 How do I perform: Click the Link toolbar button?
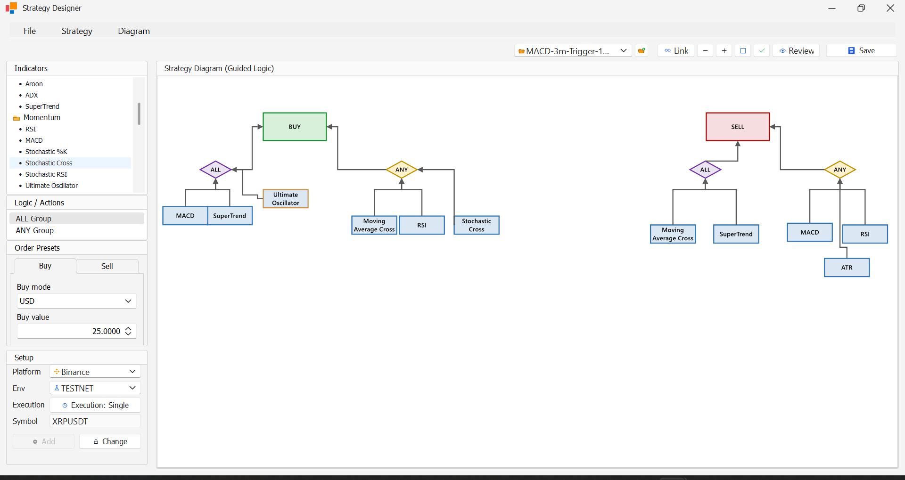(x=676, y=51)
